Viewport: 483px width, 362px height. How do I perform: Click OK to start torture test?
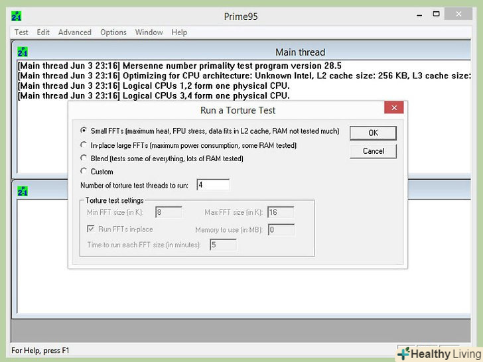[373, 133]
